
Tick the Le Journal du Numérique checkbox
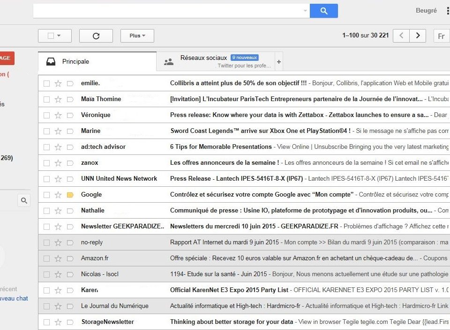46,306
